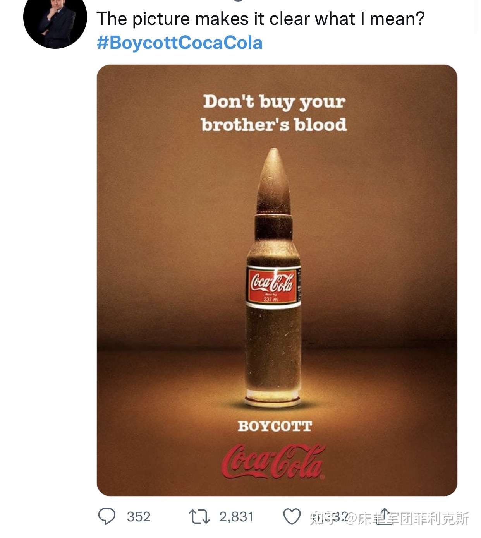Open the #BoycottCocaCola hashtag link

(x=180, y=43)
